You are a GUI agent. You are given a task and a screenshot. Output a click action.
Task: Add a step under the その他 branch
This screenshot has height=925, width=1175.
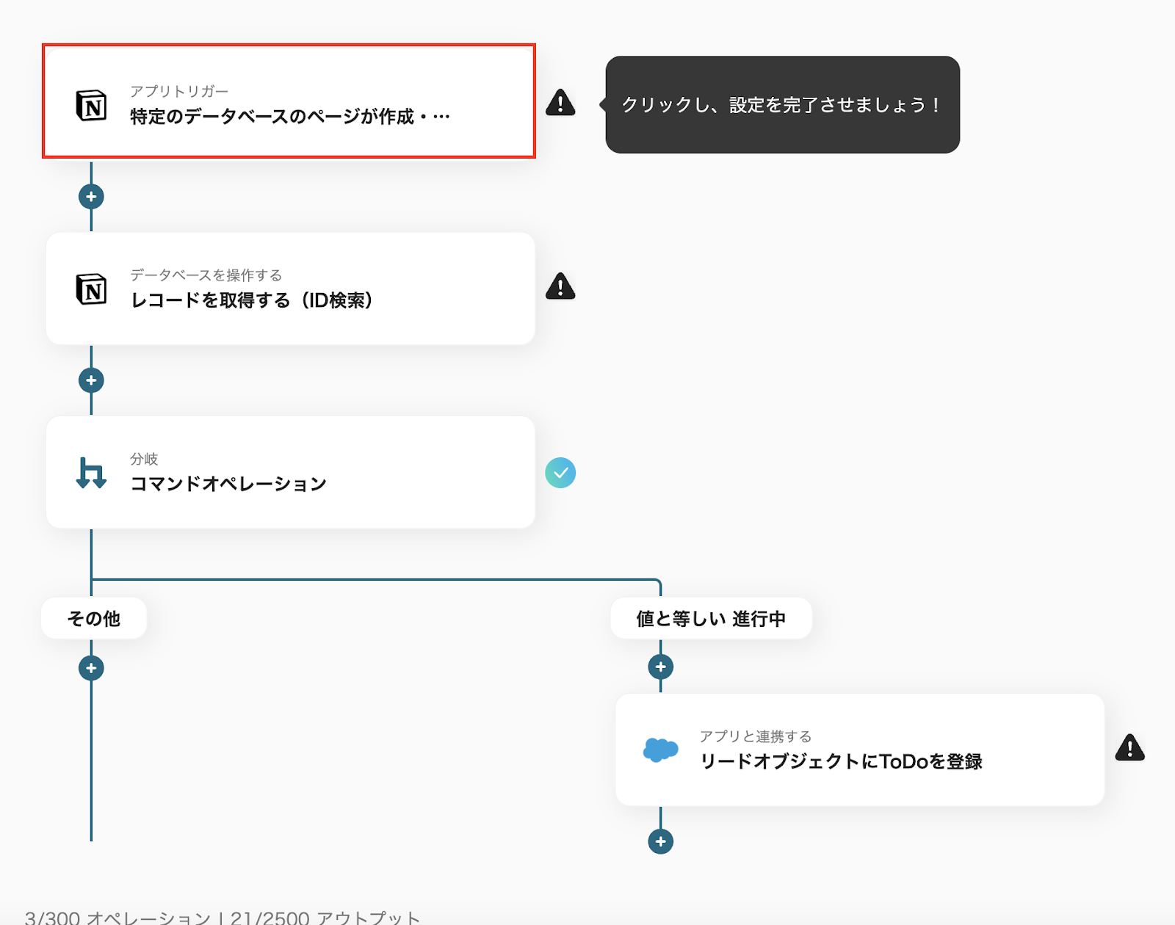pyautogui.click(x=91, y=668)
